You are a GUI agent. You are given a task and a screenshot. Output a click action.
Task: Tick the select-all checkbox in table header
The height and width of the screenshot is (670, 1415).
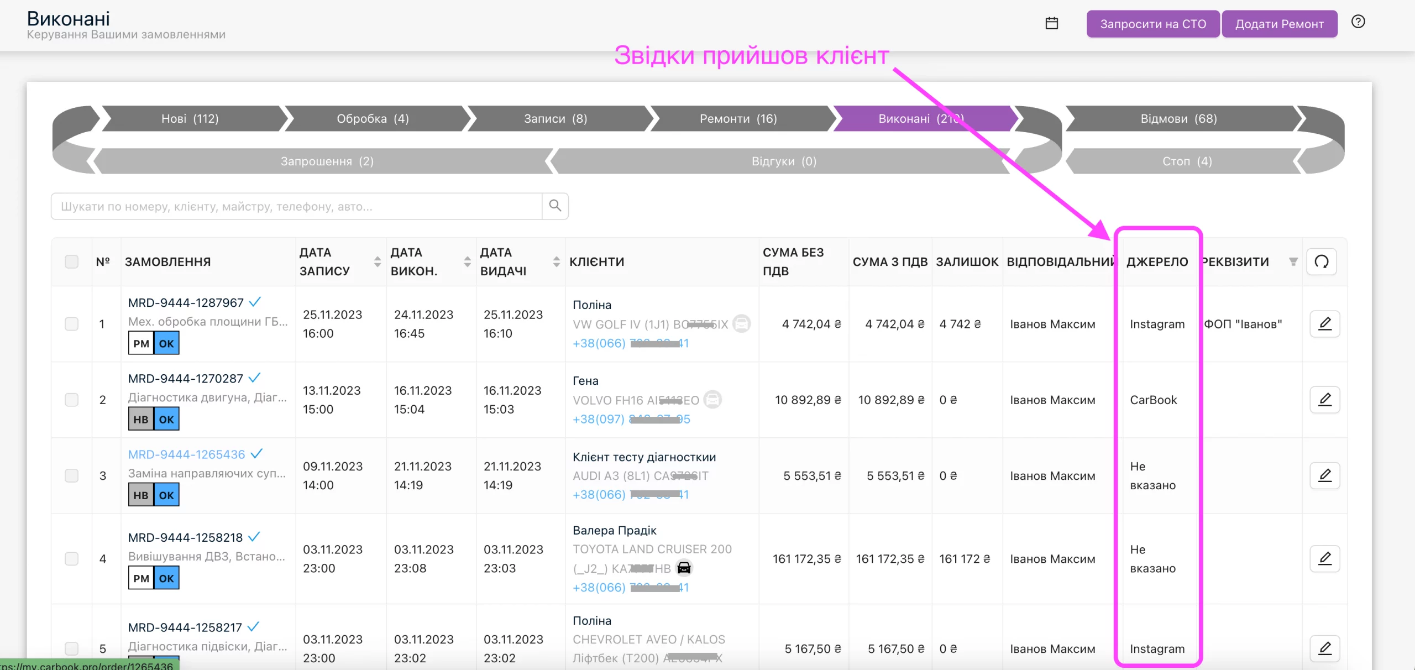(71, 261)
